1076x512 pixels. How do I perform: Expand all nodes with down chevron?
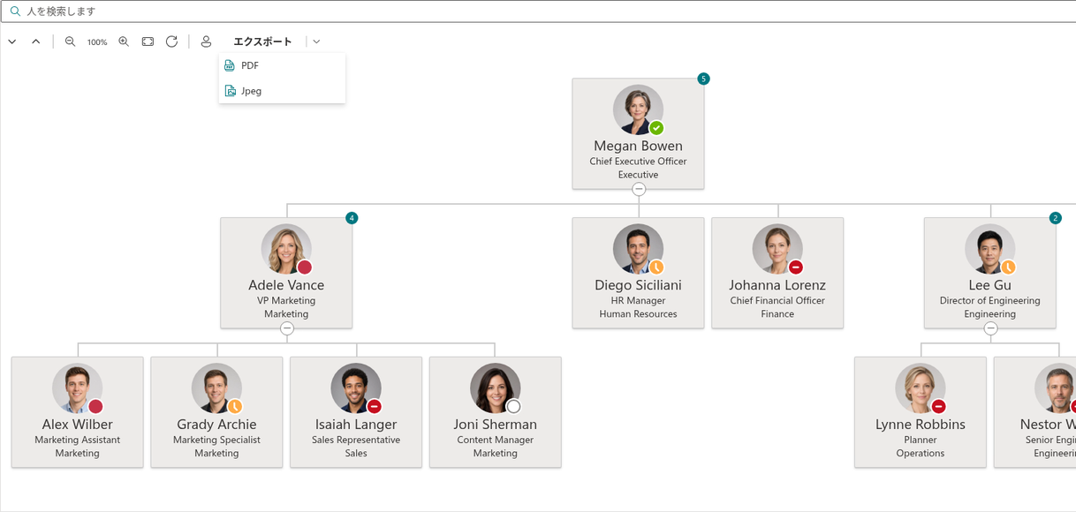[12, 41]
